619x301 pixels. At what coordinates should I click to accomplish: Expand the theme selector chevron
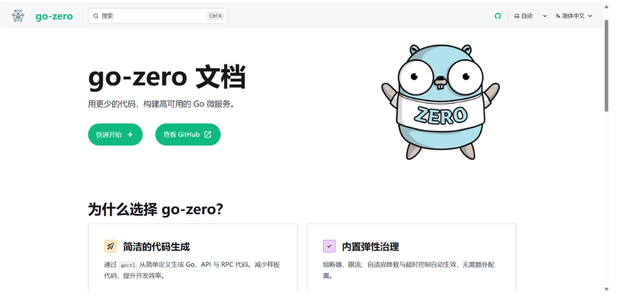point(545,16)
